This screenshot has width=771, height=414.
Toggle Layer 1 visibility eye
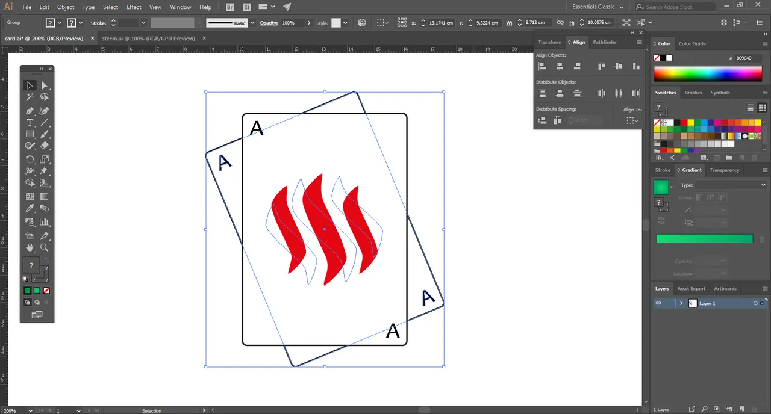coord(658,303)
